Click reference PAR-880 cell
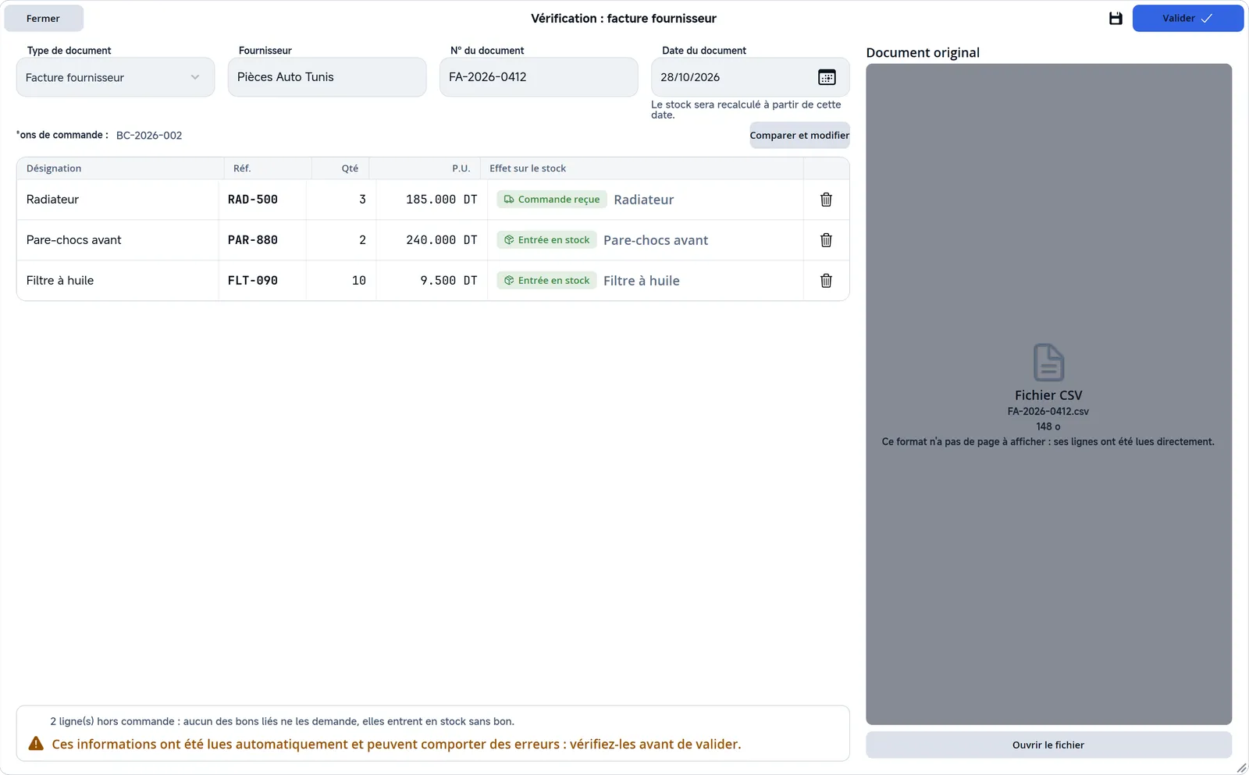The image size is (1249, 775). pyautogui.click(x=262, y=240)
